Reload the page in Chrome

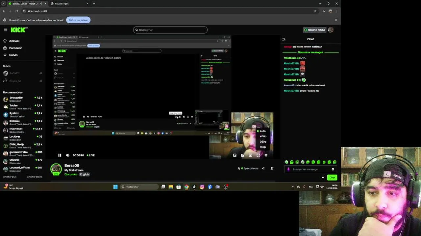(16, 11)
